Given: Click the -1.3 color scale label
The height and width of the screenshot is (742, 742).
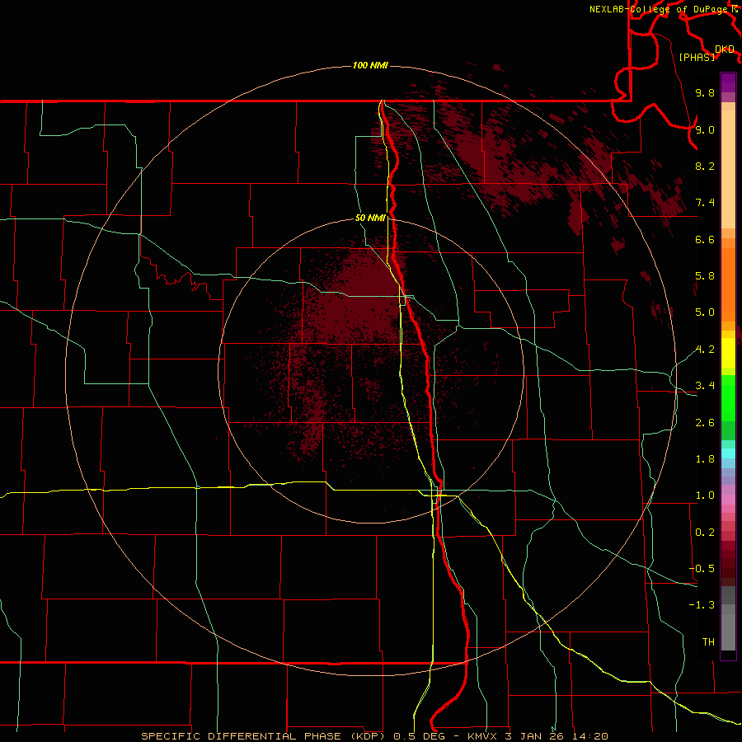Looking at the screenshot, I should (702, 605).
